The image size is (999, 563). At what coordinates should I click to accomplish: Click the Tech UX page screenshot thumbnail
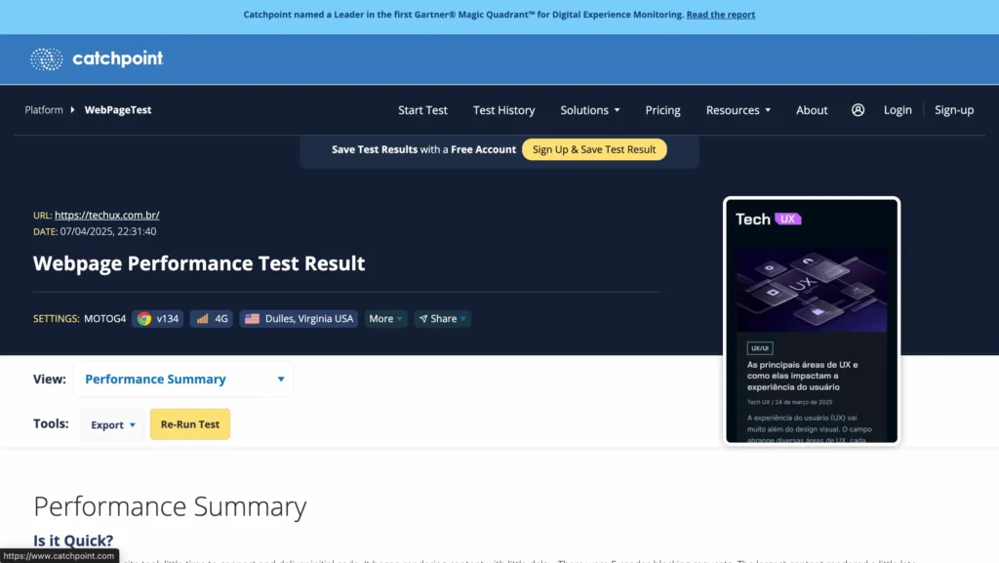(811, 320)
